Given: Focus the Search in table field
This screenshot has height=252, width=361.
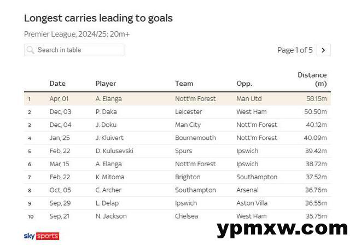Looking at the screenshot, I should pyautogui.click(x=74, y=50).
